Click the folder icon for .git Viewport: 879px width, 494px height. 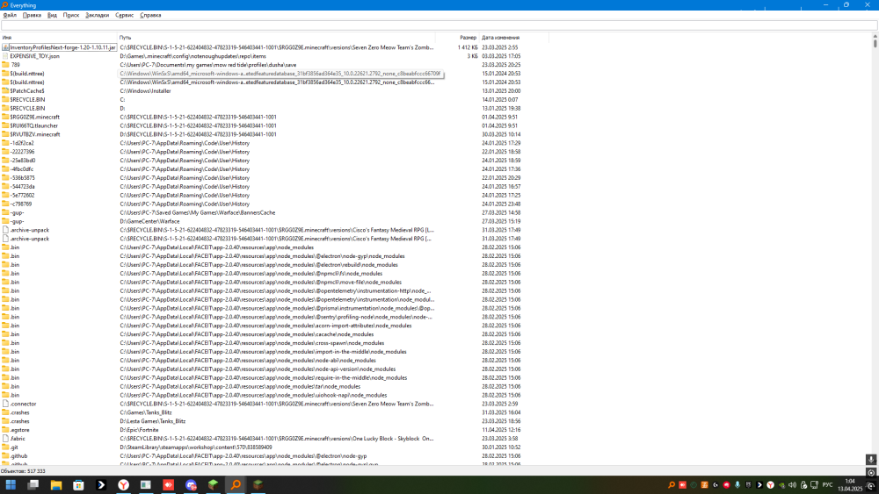pyautogui.click(x=5, y=447)
